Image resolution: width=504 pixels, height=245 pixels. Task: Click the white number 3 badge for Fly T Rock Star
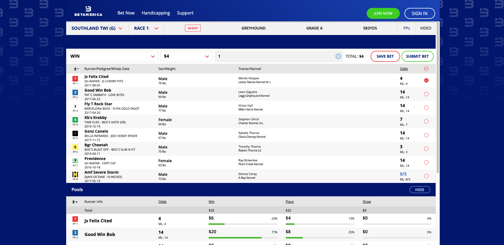point(75,106)
